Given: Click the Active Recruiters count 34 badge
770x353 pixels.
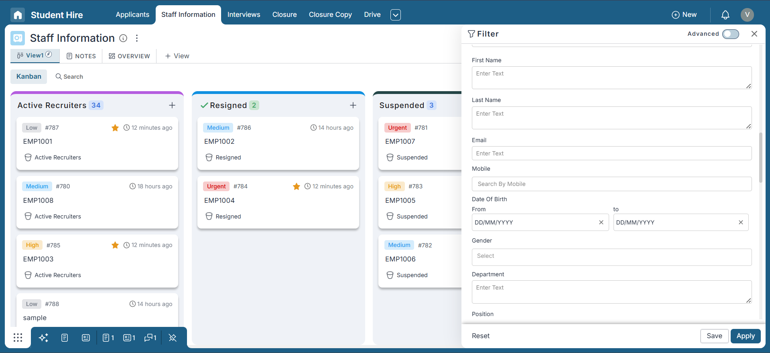Looking at the screenshot, I should (x=96, y=105).
